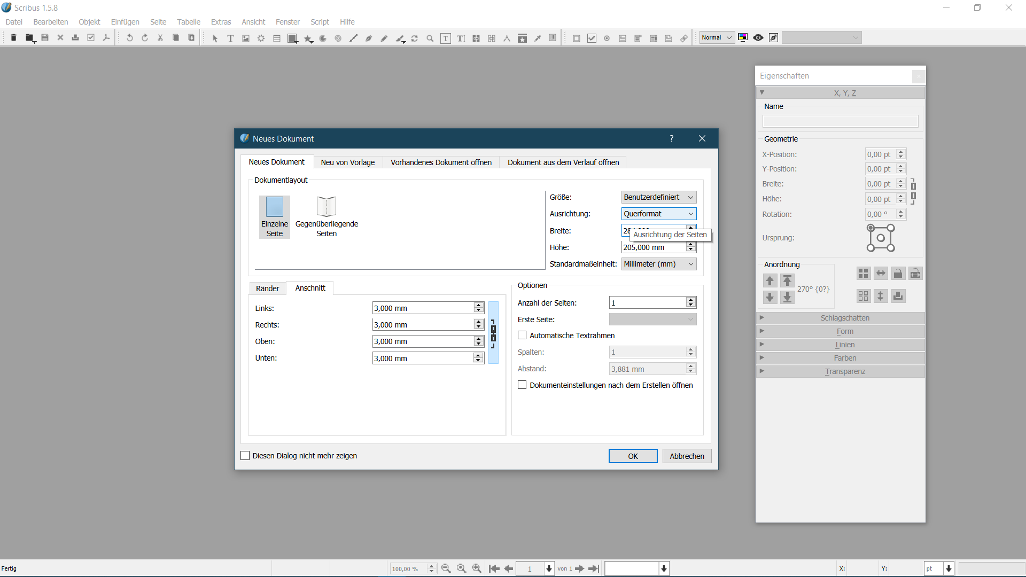Viewport: 1026px width, 577px height.
Task: Switch to the Neu von Vorlage tab
Action: tap(347, 162)
